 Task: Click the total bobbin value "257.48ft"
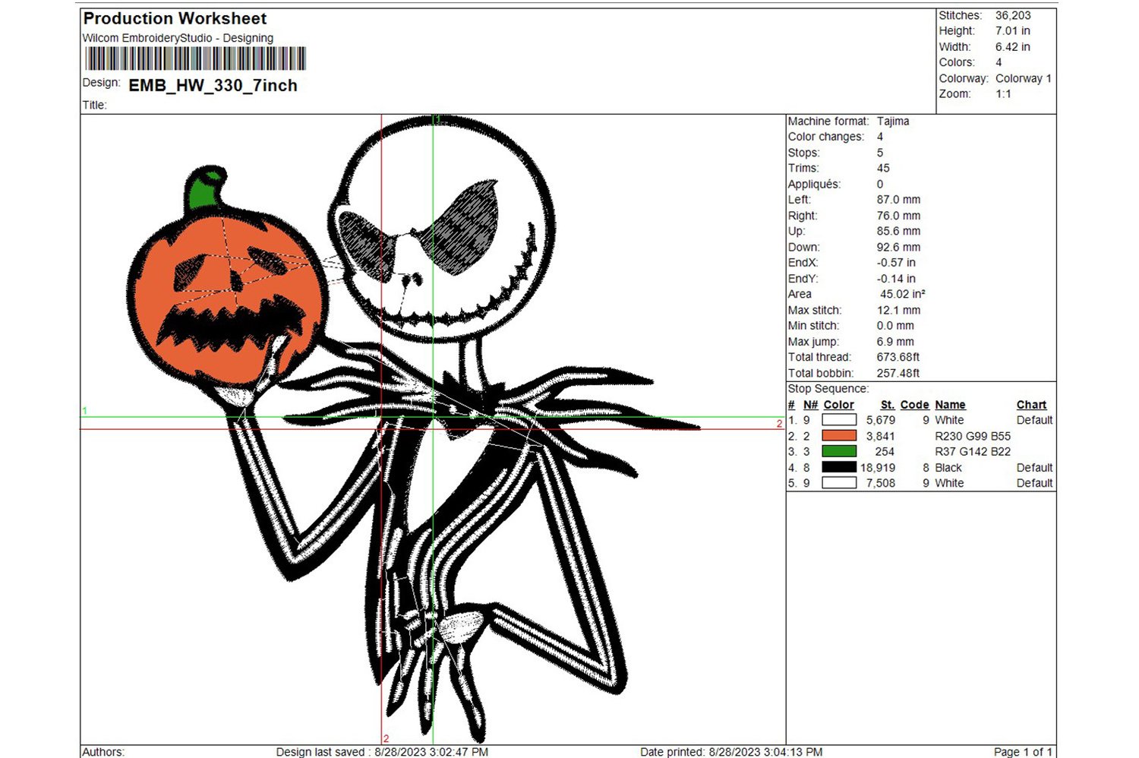click(x=898, y=373)
